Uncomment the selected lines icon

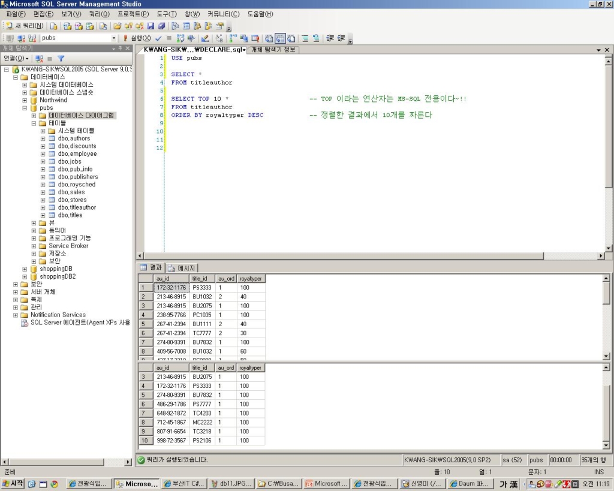coord(316,38)
